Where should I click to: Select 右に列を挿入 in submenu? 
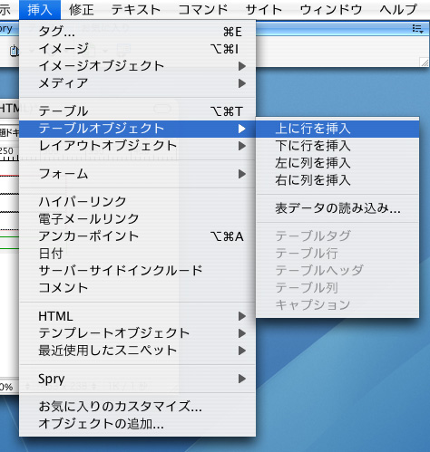coord(337,180)
